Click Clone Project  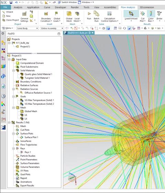coord(11,20)
